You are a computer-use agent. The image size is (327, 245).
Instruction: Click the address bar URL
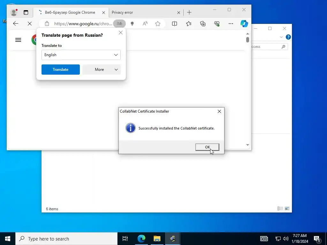coord(83,24)
